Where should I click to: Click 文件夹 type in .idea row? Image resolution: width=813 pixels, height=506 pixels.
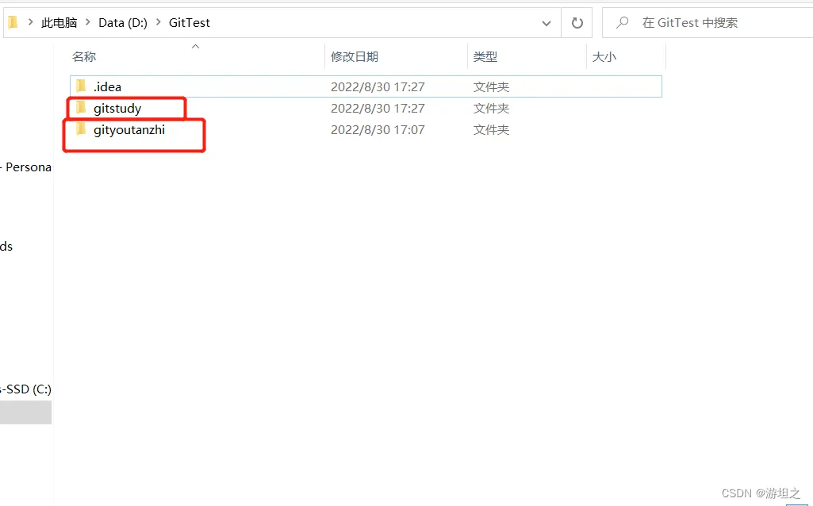click(491, 86)
